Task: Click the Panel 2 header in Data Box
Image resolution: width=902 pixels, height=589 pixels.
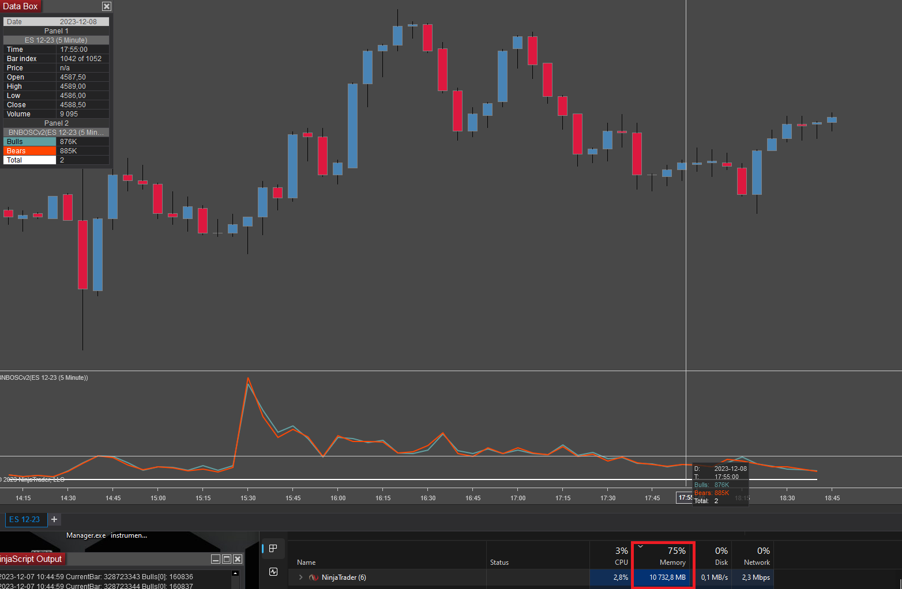Action: (56, 123)
